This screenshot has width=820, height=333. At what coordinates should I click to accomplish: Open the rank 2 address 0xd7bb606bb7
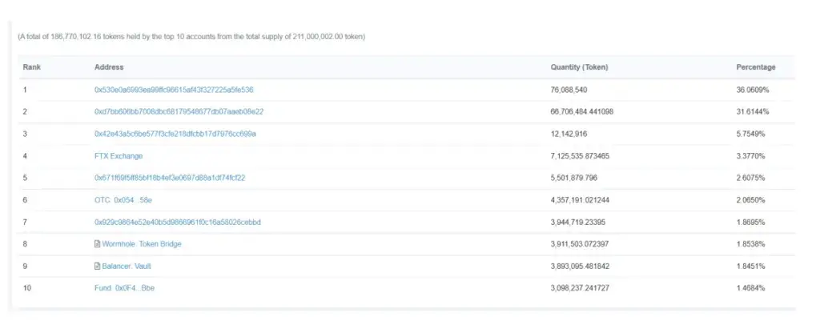click(x=179, y=112)
